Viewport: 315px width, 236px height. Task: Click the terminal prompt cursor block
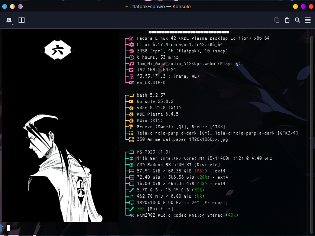[x=8, y=228]
